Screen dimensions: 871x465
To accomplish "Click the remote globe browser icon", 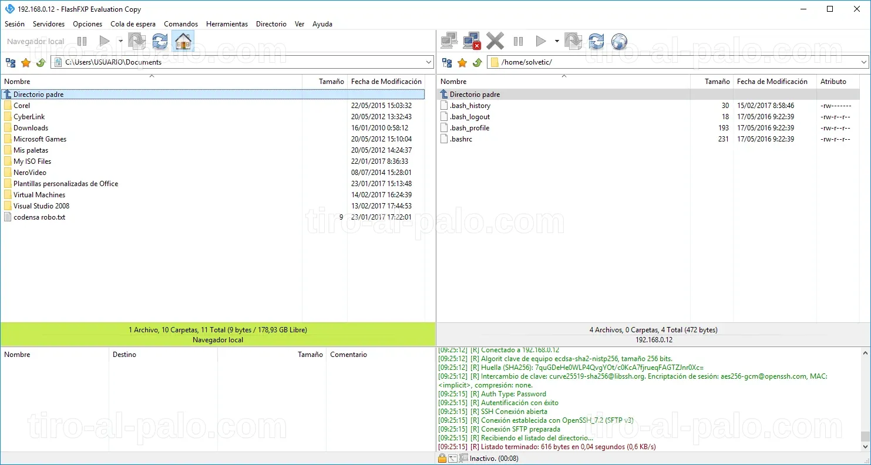I will (x=619, y=41).
